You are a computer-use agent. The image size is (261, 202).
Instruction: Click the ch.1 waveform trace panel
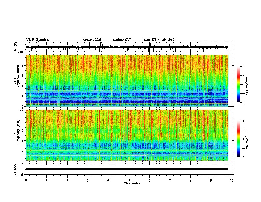129,47
